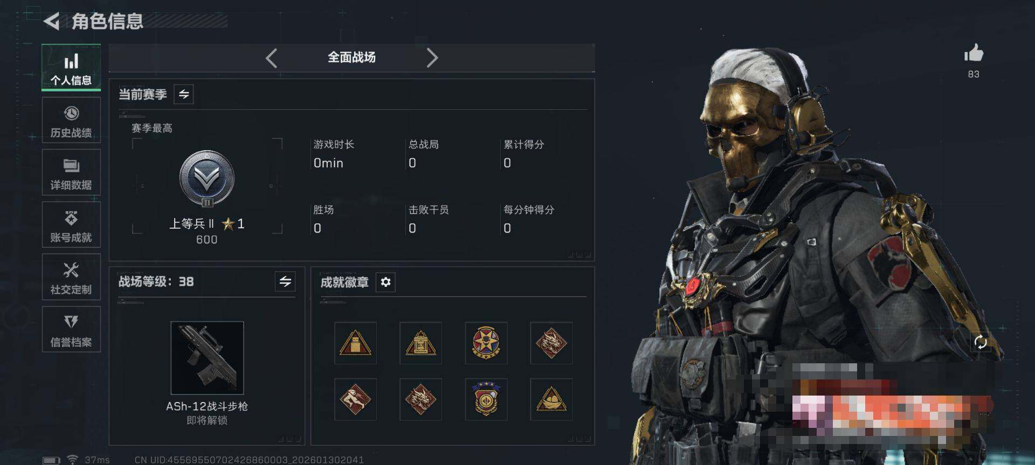Click the 全面战场 mode title
1035x465 pixels.
351,58
